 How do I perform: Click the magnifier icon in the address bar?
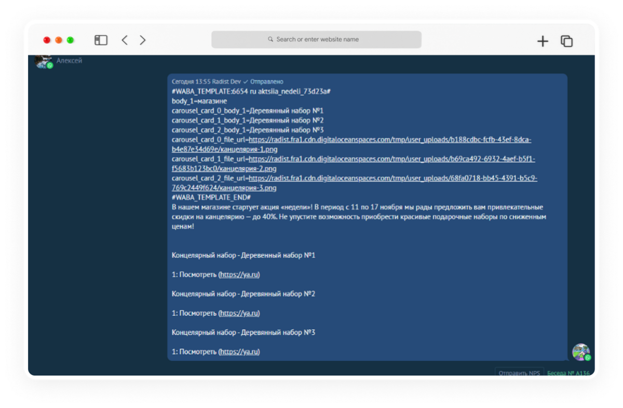(x=270, y=39)
